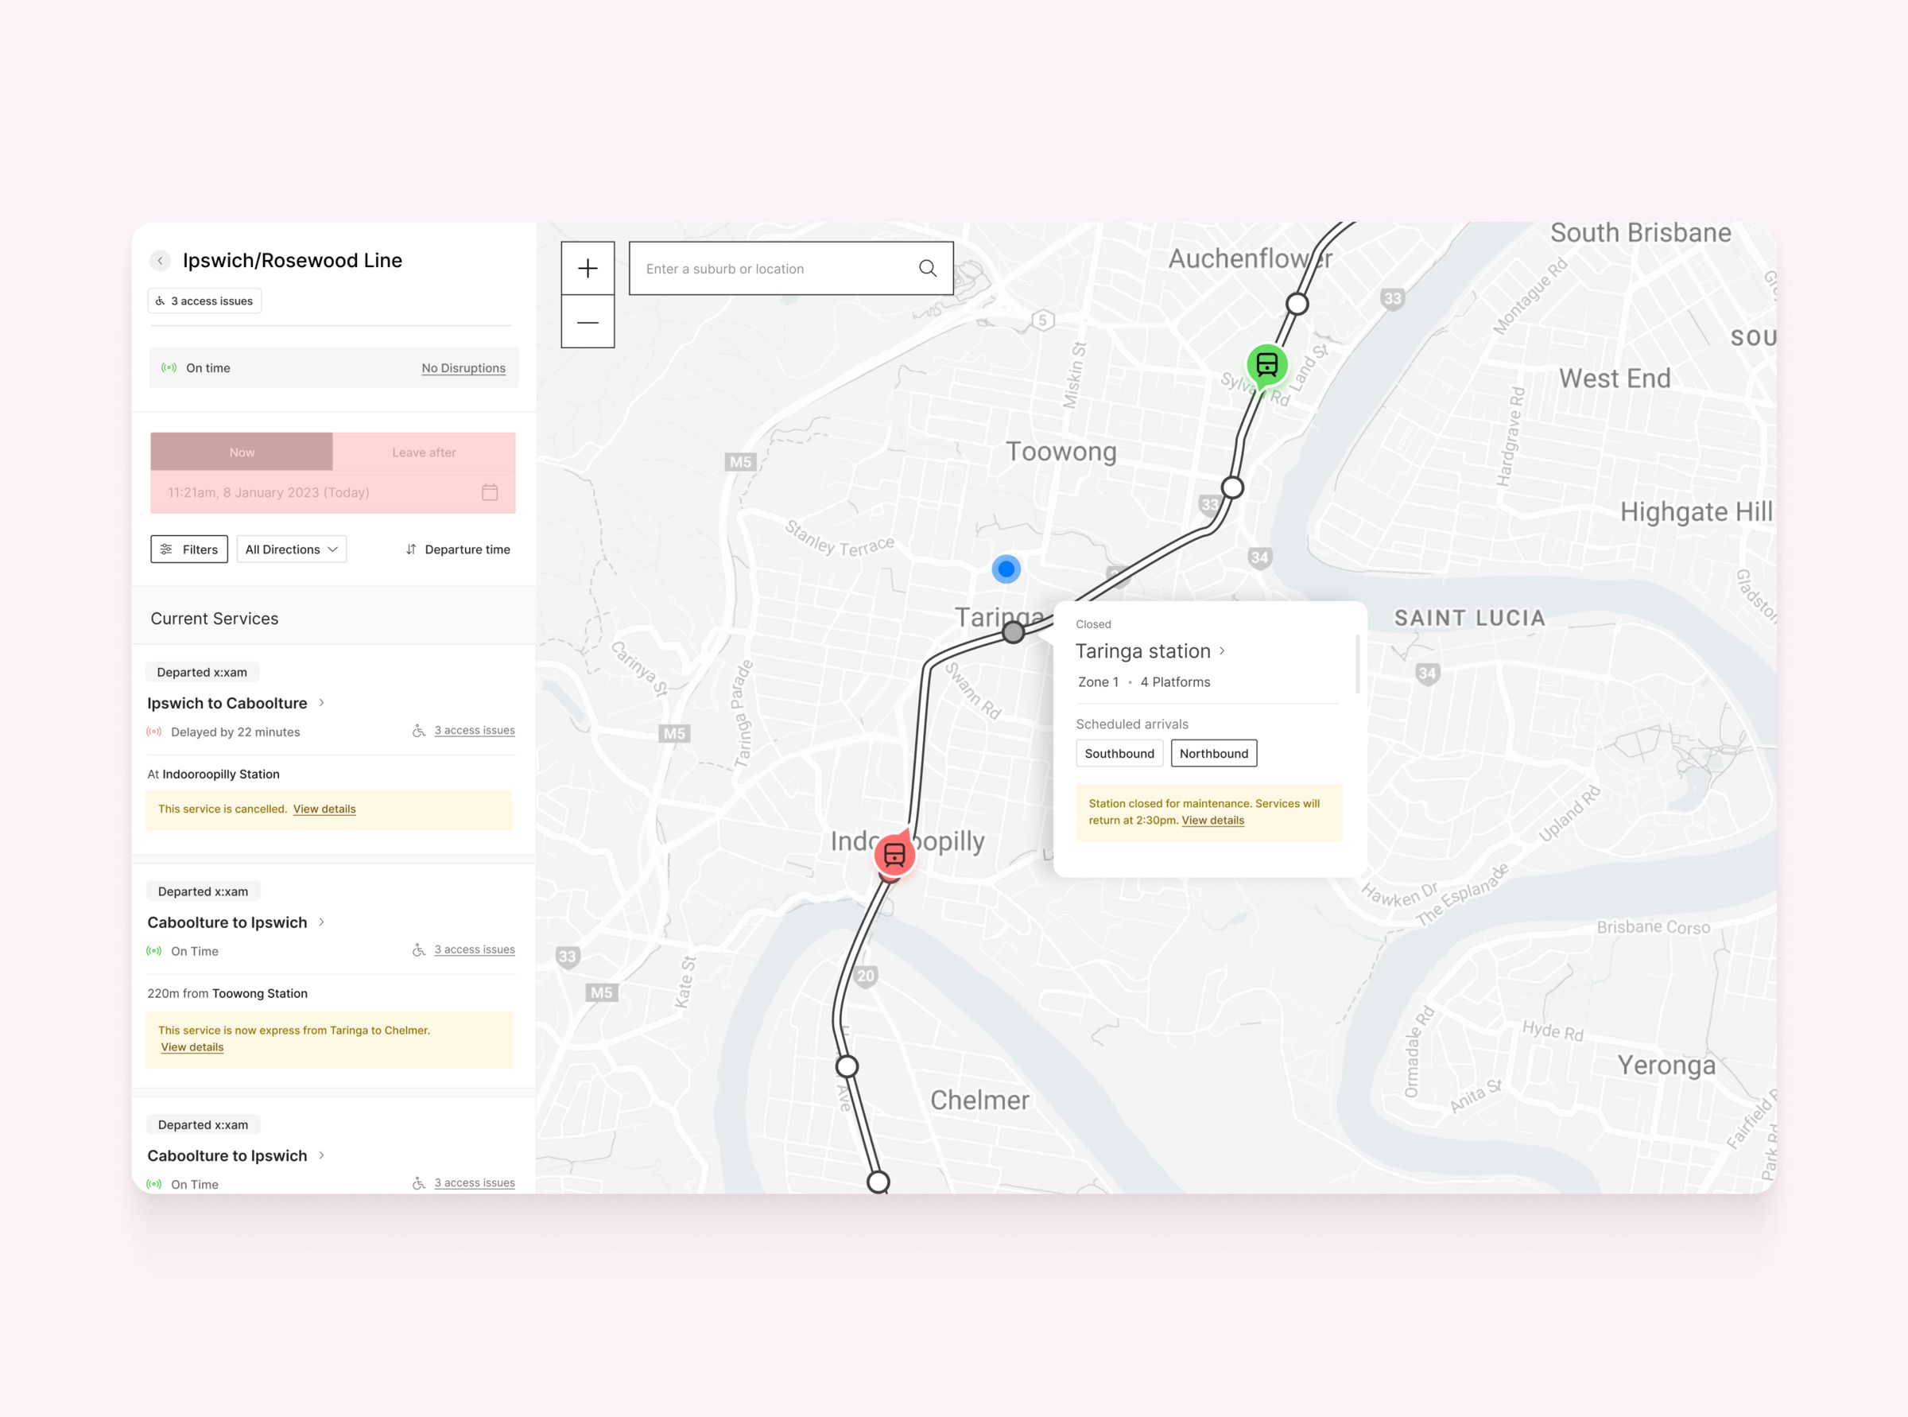Click the map zoom in plus button
Viewport: 1908px width, 1417px height.
pos(588,269)
